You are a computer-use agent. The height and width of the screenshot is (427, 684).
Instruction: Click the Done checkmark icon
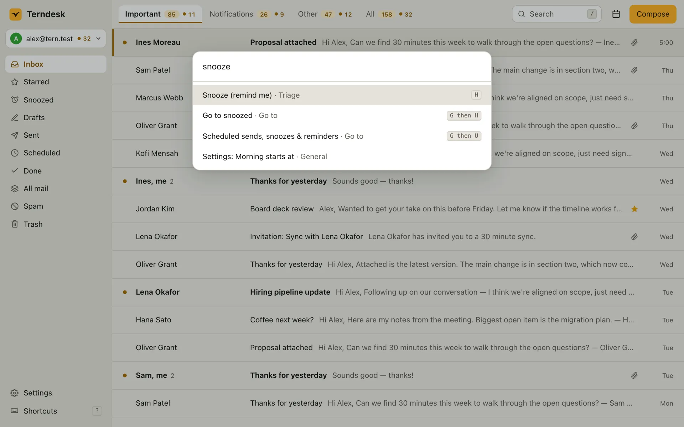click(15, 171)
